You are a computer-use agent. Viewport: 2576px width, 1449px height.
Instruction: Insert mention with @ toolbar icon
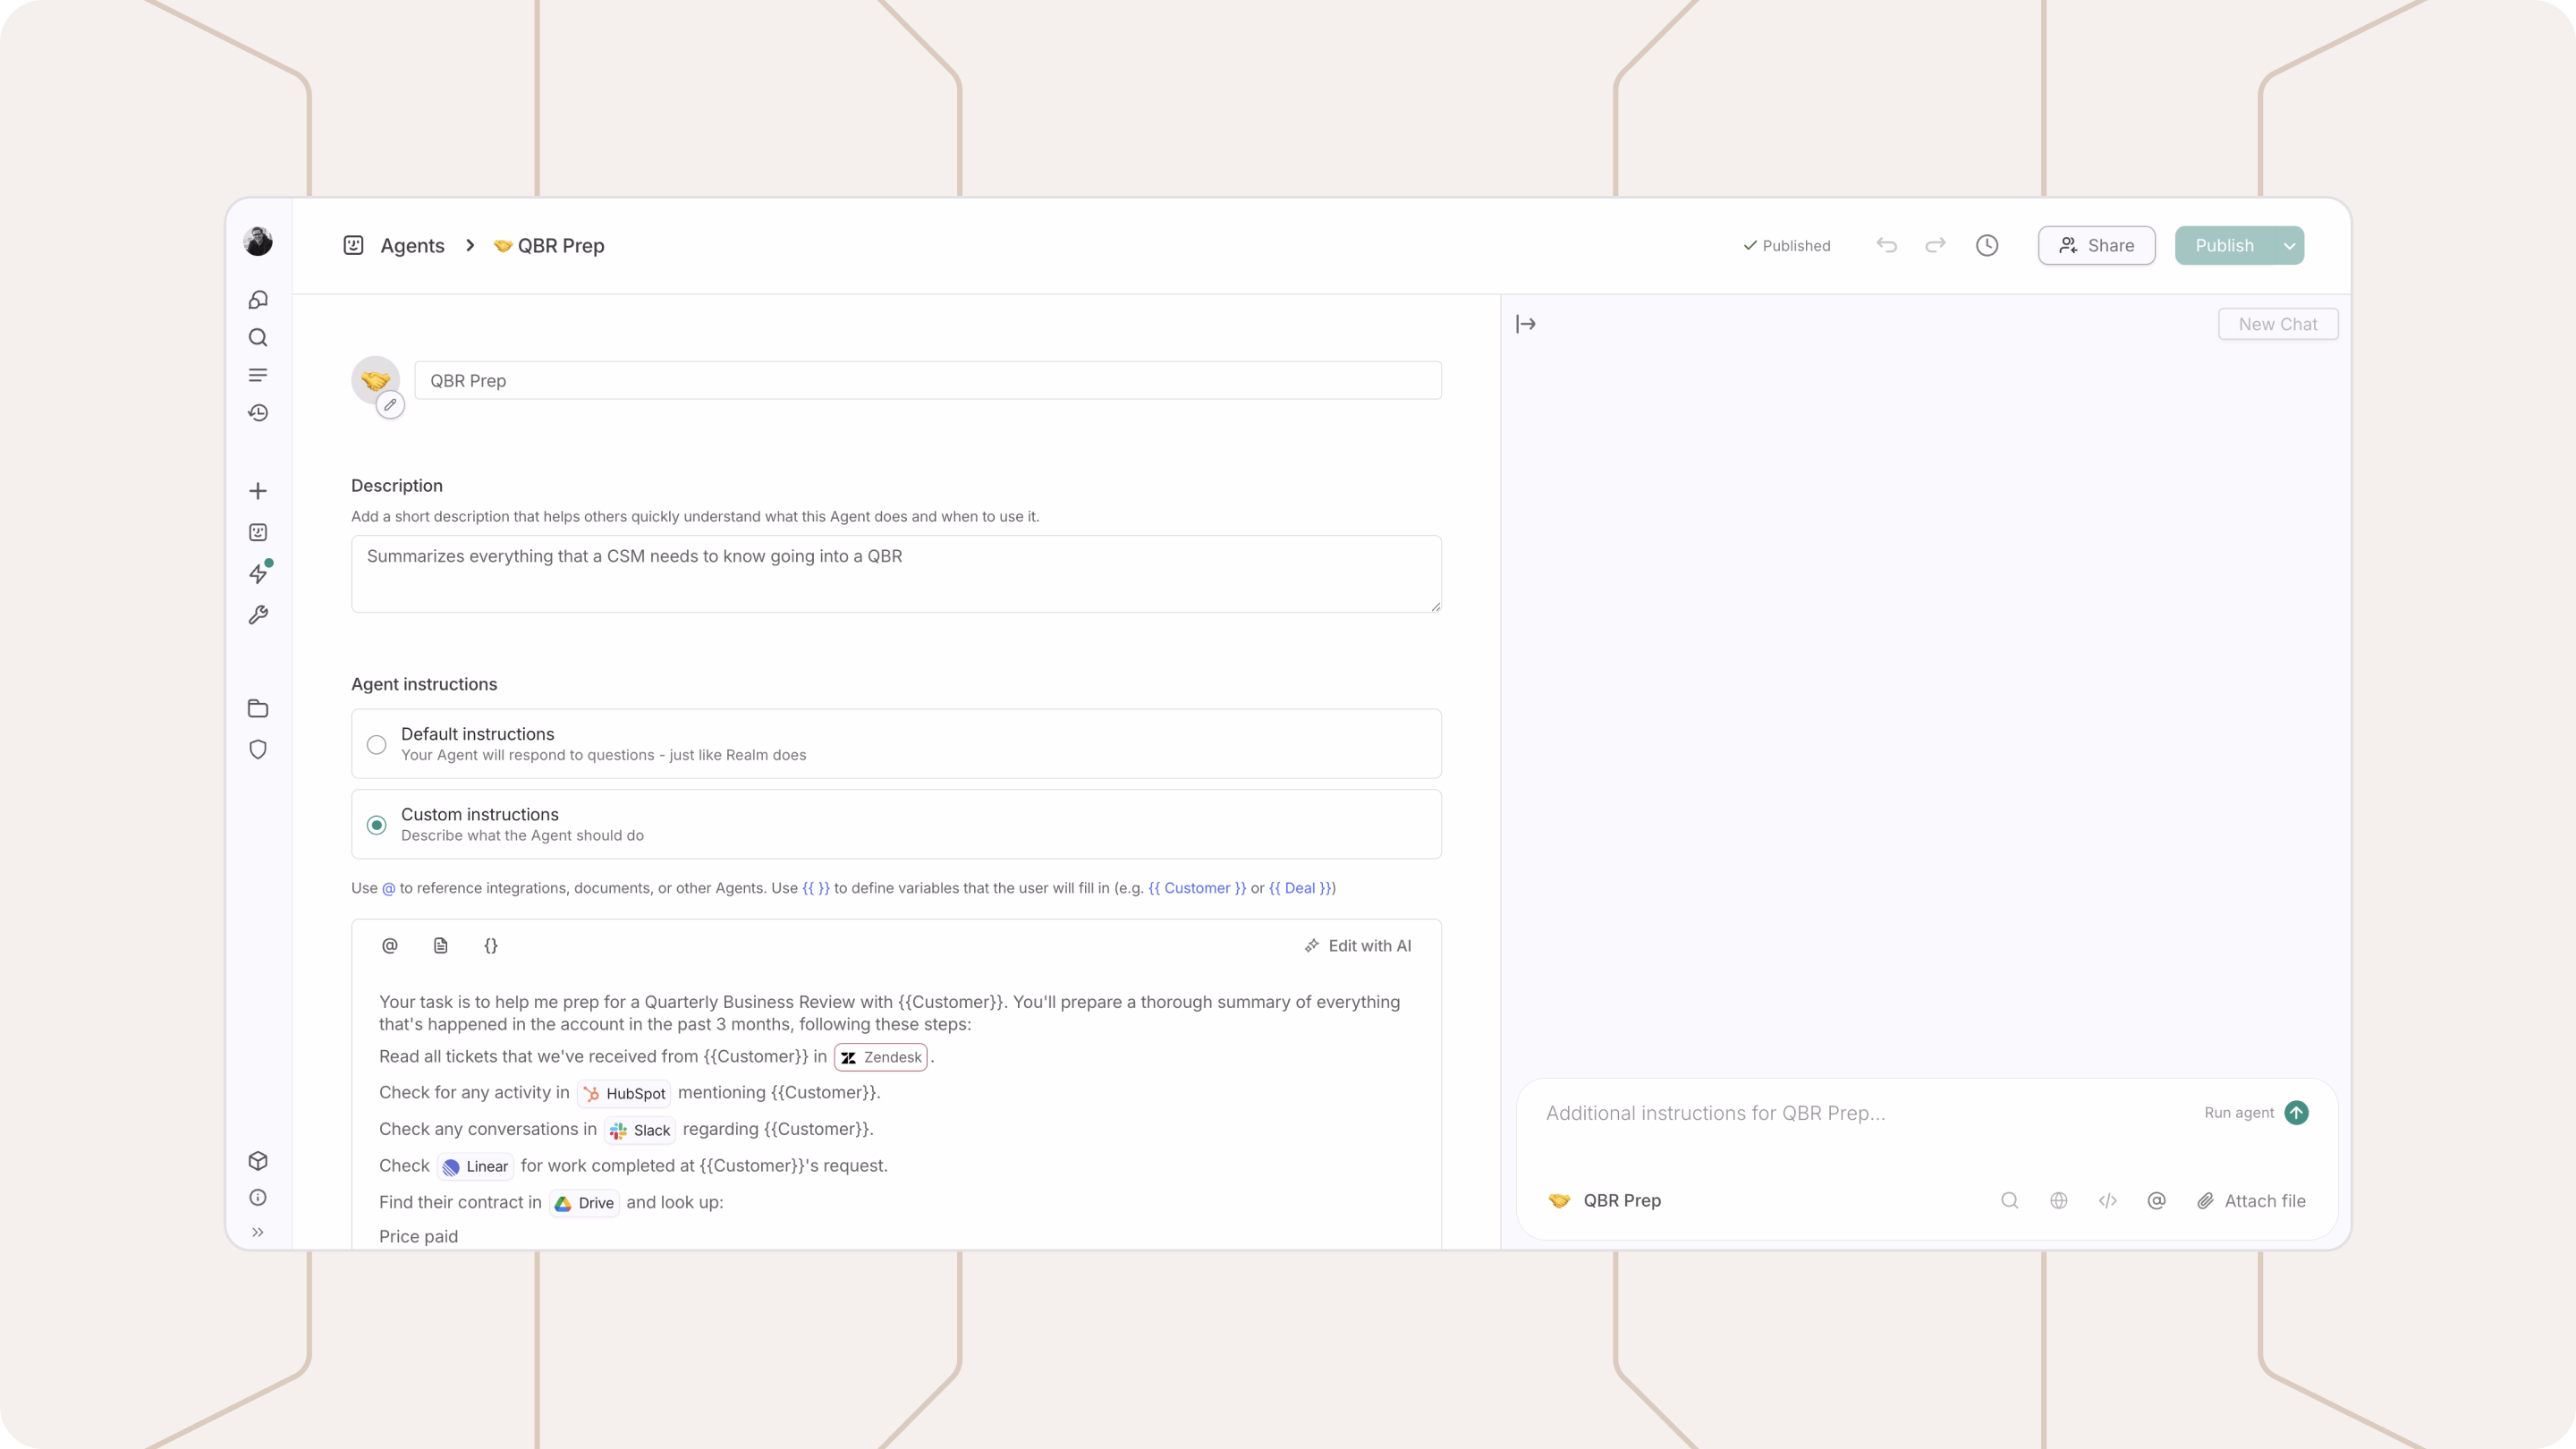click(x=390, y=945)
